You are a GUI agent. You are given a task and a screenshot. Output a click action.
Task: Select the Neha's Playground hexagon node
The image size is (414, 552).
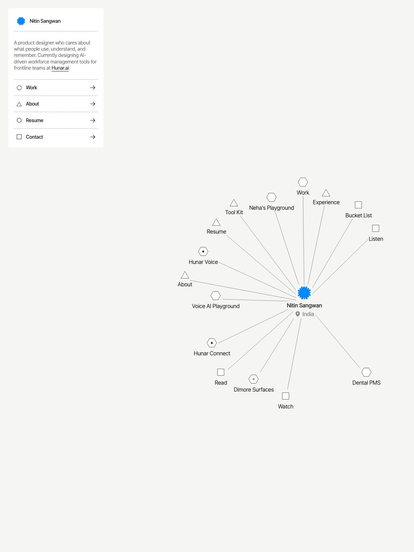(x=272, y=197)
